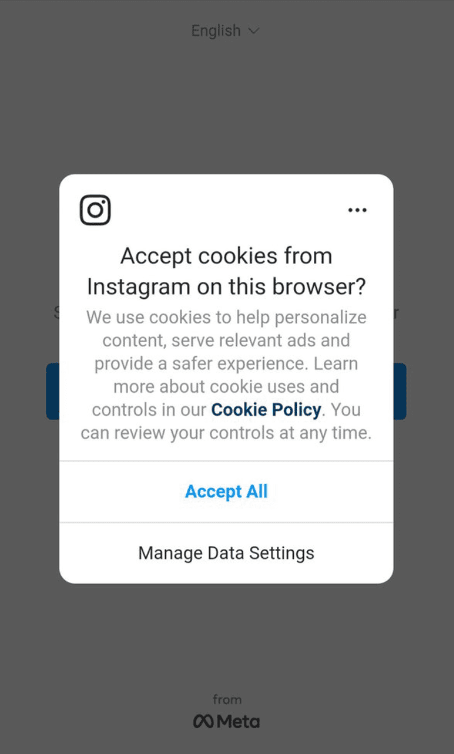Click dimmed blue button's right edge behind dialog
This screenshot has width=454, height=754.
[400, 391]
